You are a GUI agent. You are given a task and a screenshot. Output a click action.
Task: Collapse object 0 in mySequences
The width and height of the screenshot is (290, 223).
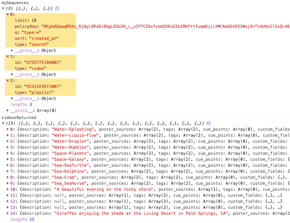8,14
